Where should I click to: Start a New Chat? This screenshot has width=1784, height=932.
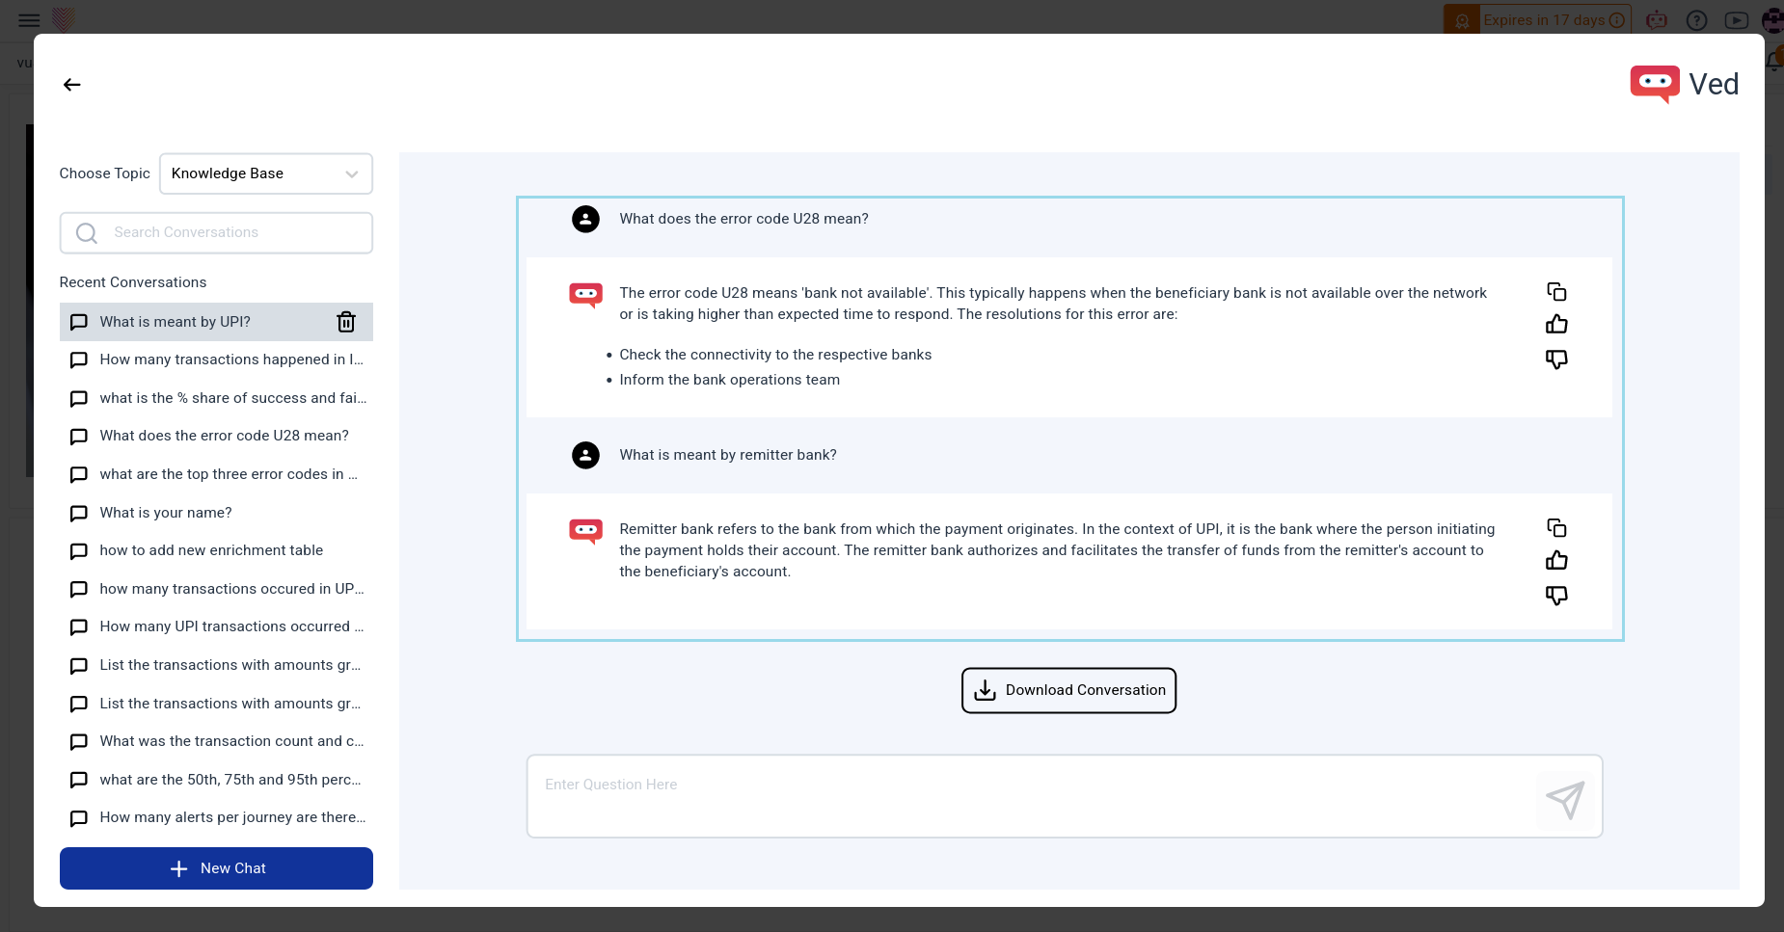(x=216, y=868)
